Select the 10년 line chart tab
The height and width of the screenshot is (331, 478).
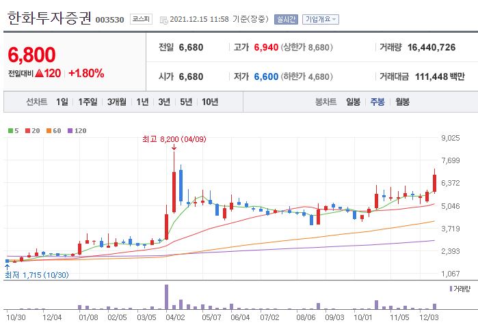tap(210, 102)
